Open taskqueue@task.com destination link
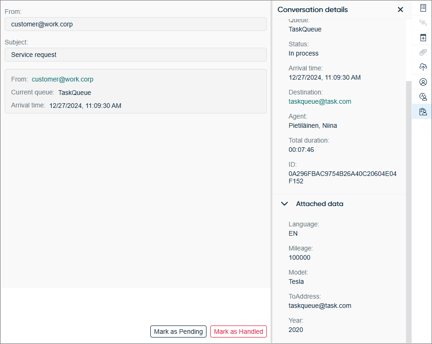The height and width of the screenshot is (344, 432). pyautogui.click(x=320, y=101)
